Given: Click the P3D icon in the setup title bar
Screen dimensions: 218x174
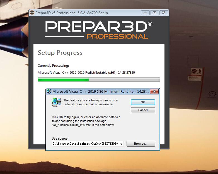Looking at the screenshot, I should (x=32, y=13).
